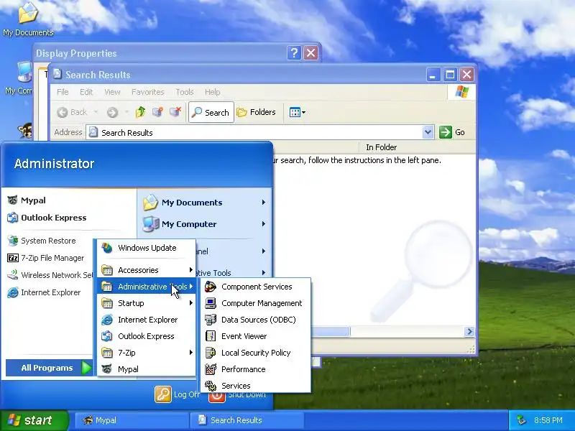The image size is (575, 431).
Task: Open the Edit menu
Action: (86, 92)
